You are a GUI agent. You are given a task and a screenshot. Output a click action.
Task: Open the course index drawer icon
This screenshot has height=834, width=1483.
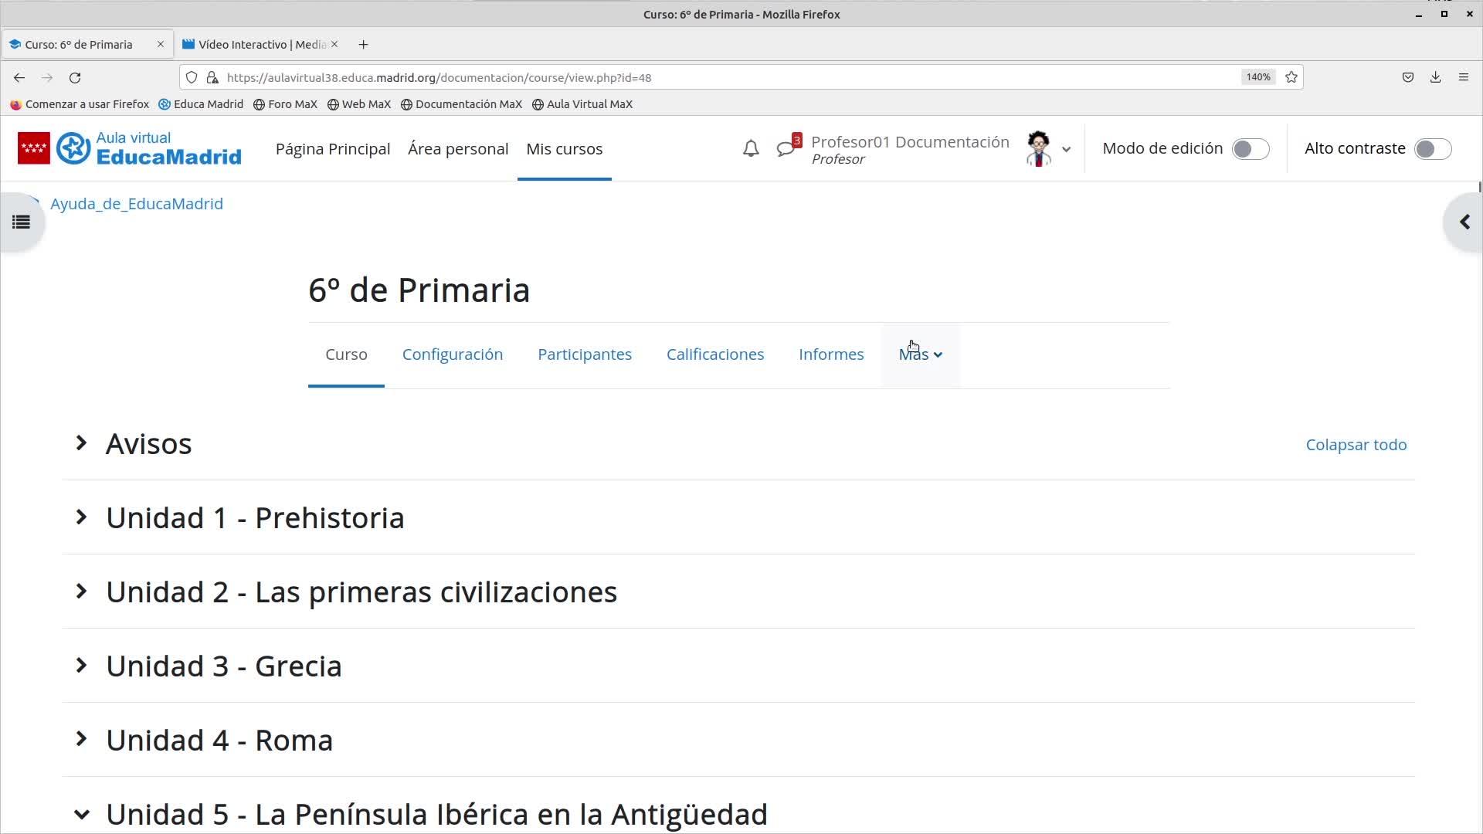pyautogui.click(x=21, y=222)
